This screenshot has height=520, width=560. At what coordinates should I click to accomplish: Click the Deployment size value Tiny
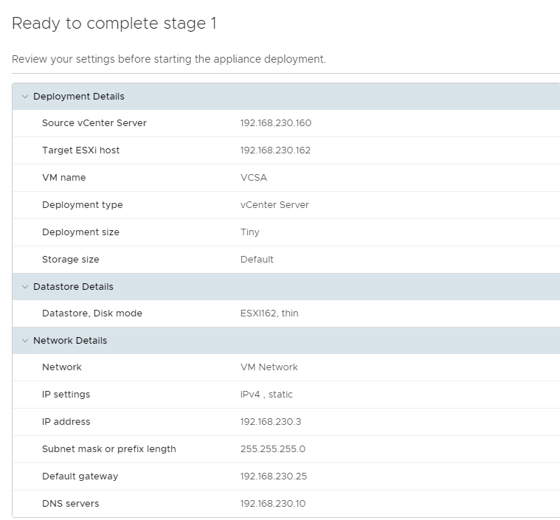(249, 232)
